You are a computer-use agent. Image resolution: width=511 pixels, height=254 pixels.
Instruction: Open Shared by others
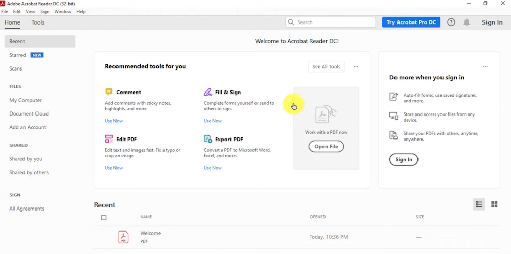point(29,173)
